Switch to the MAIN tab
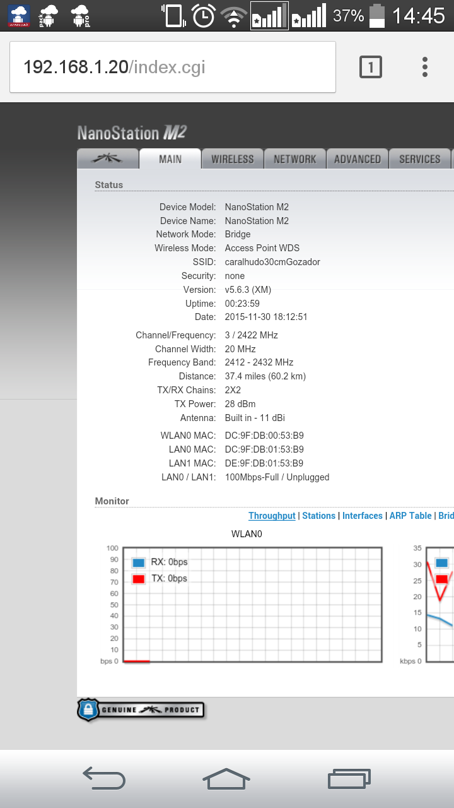 pyautogui.click(x=170, y=159)
